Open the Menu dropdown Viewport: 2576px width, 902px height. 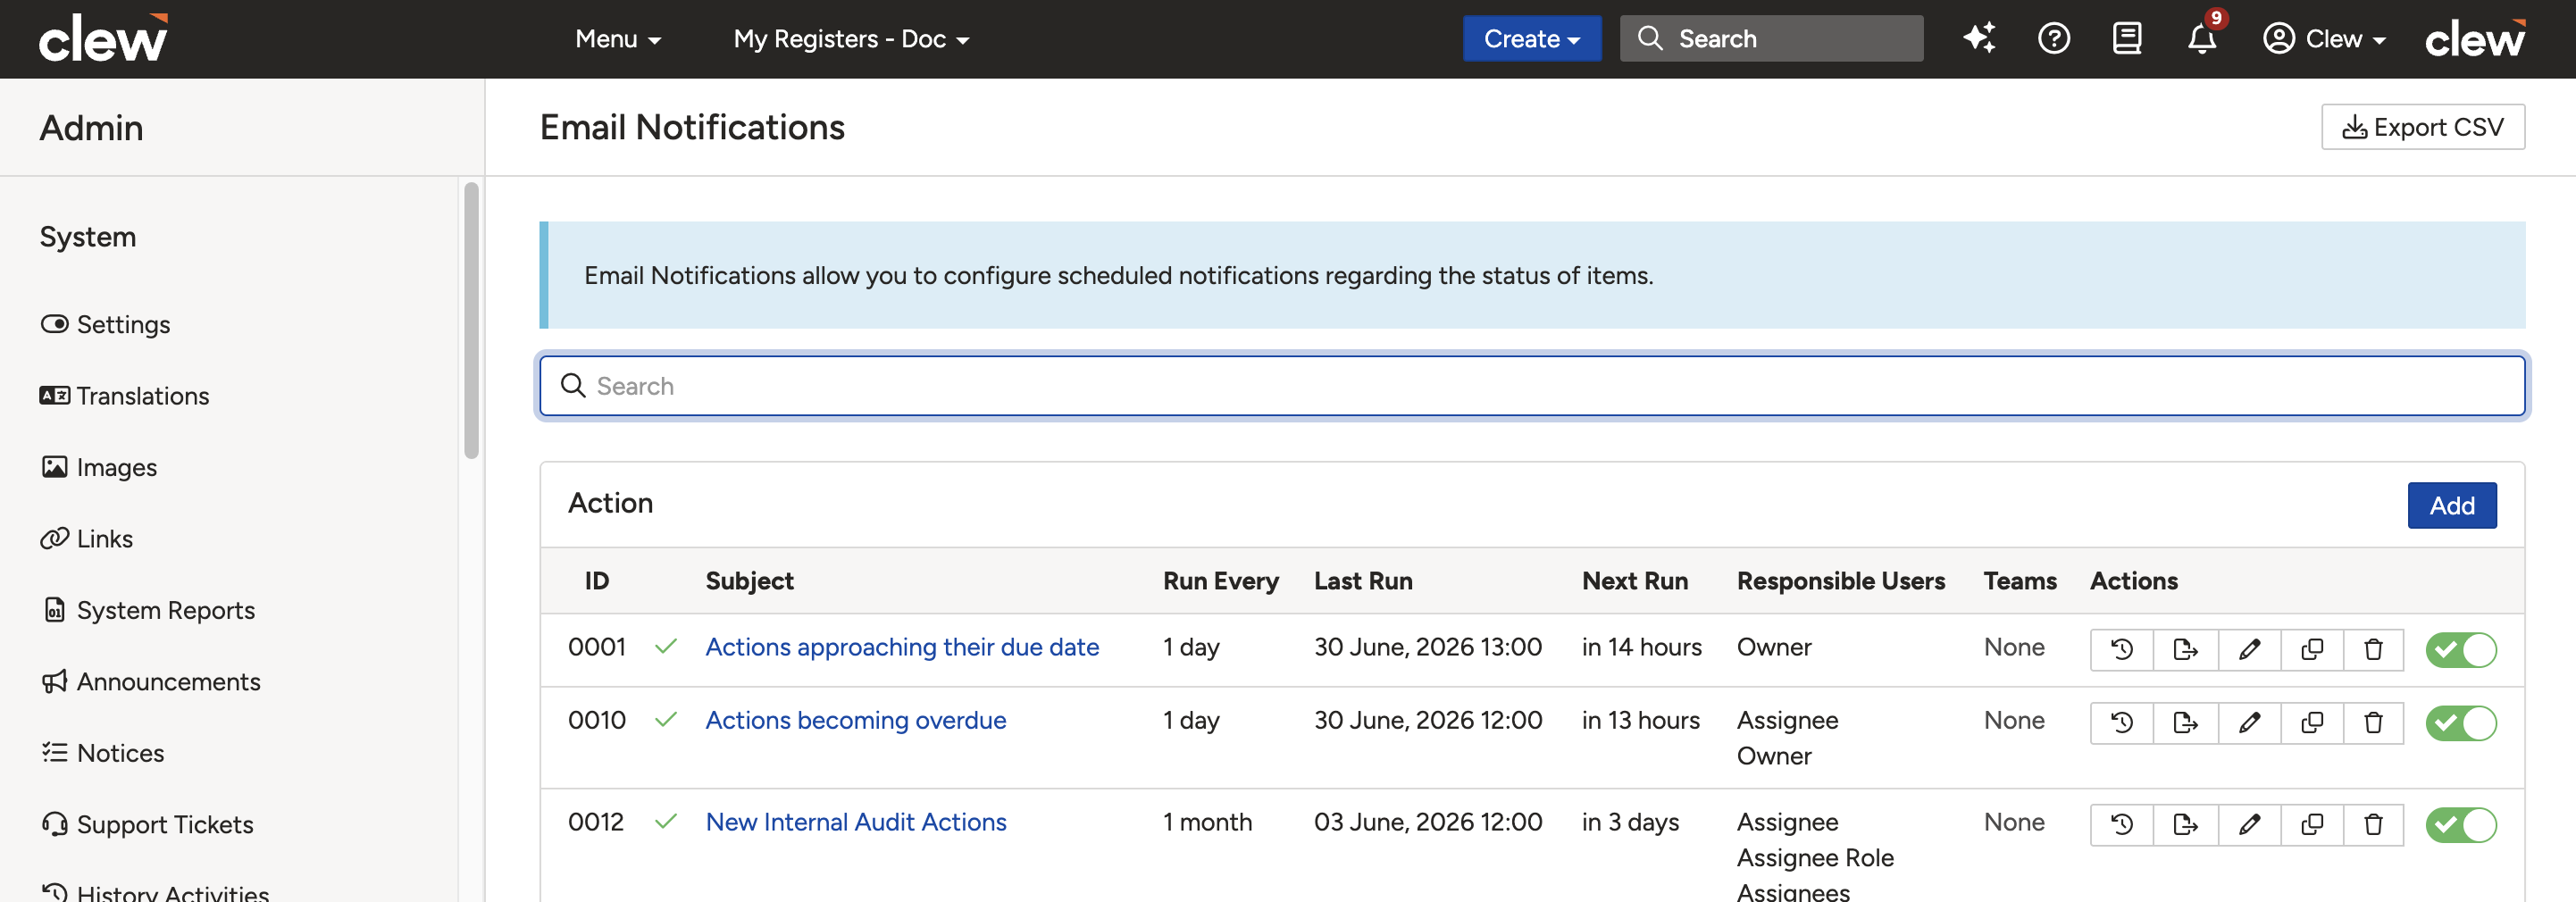point(618,39)
